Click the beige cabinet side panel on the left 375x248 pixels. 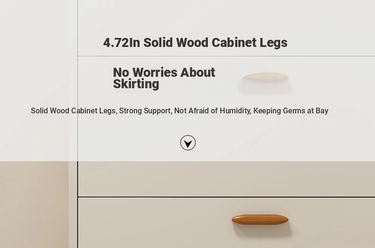click(34, 204)
